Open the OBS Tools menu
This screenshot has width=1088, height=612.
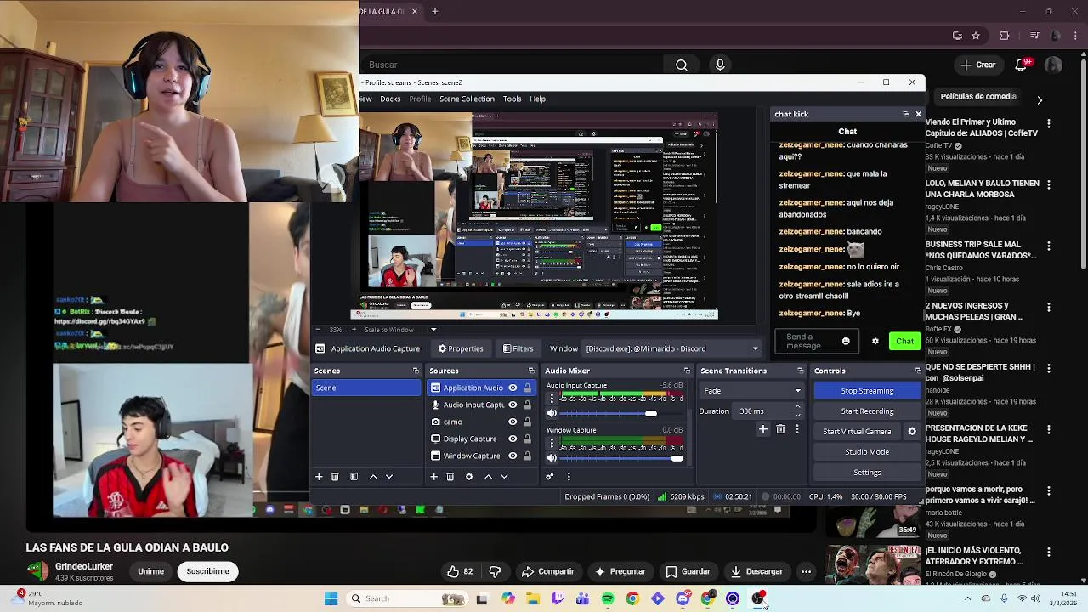pyautogui.click(x=512, y=99)
